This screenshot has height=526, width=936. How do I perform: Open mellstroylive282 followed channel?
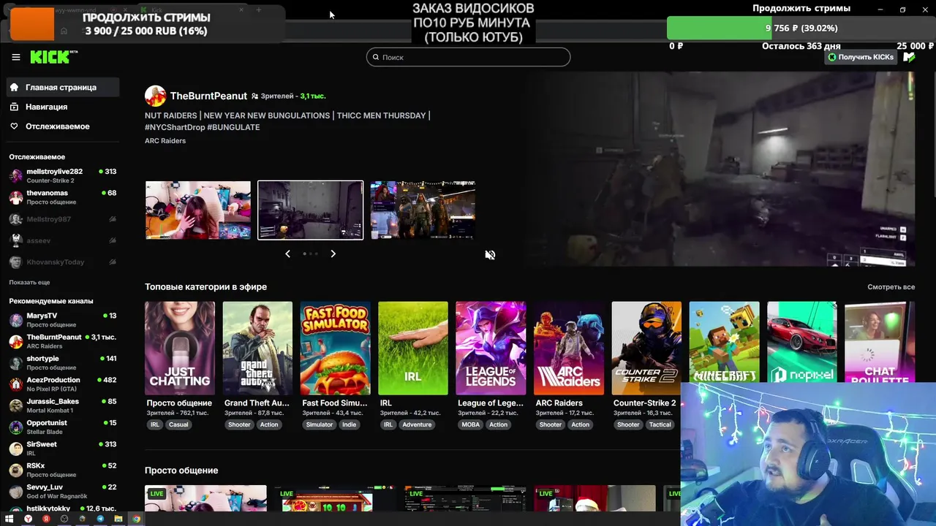[x=63, y=176]
